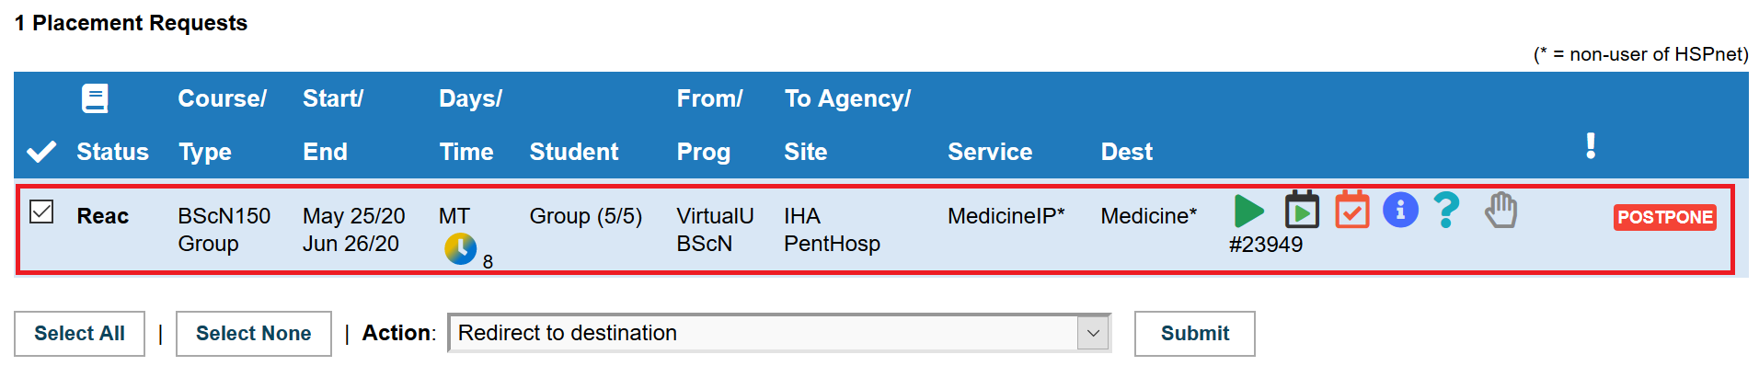Screen dimensions: 1759x366
Task: Click the teal question mark icon
Action: (1447, 211)
